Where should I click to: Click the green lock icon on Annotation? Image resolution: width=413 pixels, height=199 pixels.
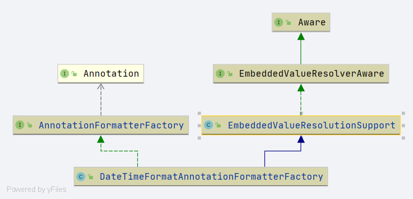[74, 74]
